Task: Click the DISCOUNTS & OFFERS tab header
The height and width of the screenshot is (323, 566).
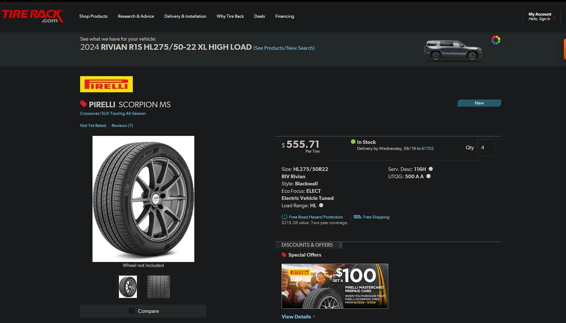Action: 308,245
